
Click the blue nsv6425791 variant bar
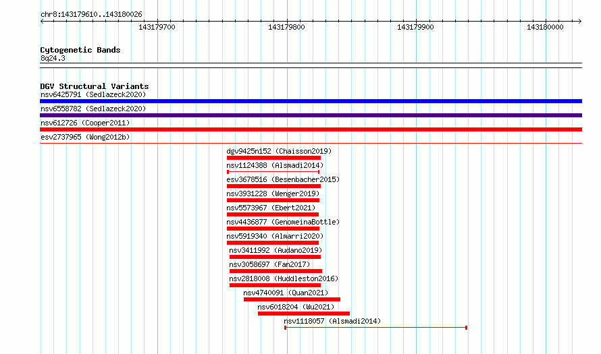311,101
